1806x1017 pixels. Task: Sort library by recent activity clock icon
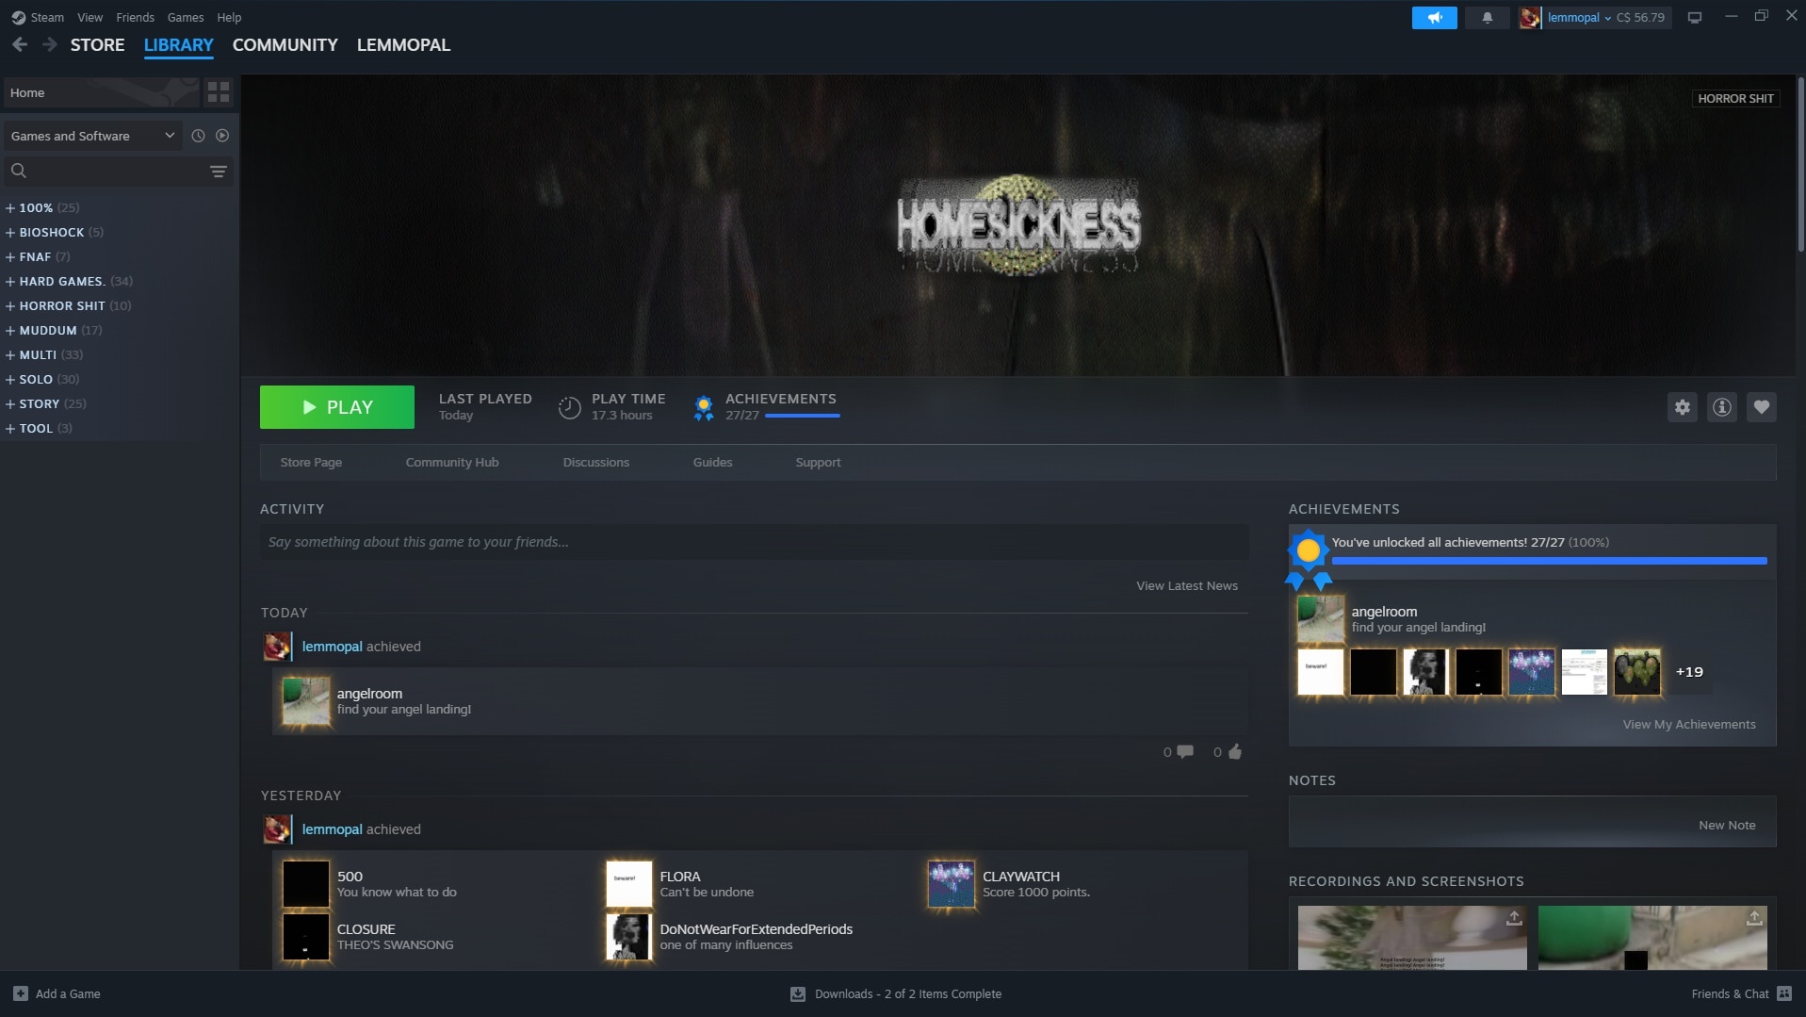tap(198, 136)
